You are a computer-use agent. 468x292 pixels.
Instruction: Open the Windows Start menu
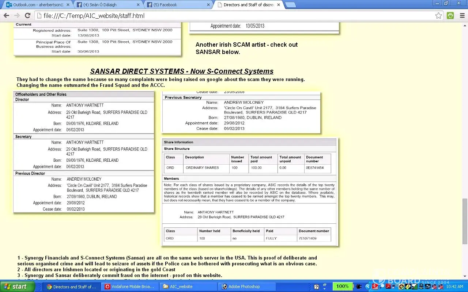point(18,287)
